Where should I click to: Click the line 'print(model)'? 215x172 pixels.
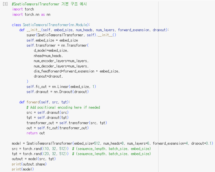23,169
